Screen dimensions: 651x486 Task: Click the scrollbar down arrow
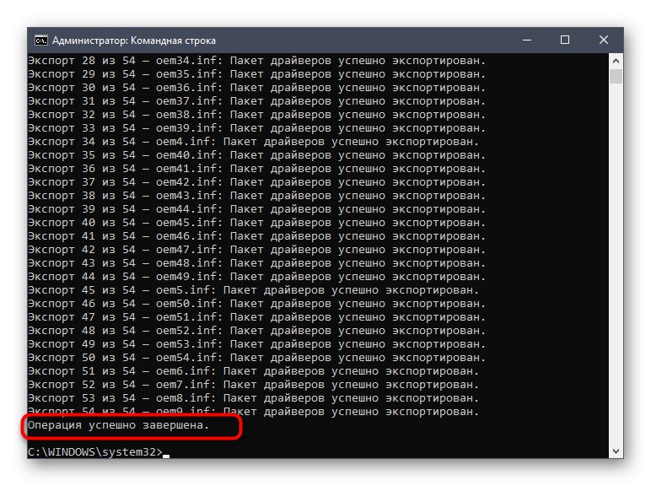[x=616, y=451]
